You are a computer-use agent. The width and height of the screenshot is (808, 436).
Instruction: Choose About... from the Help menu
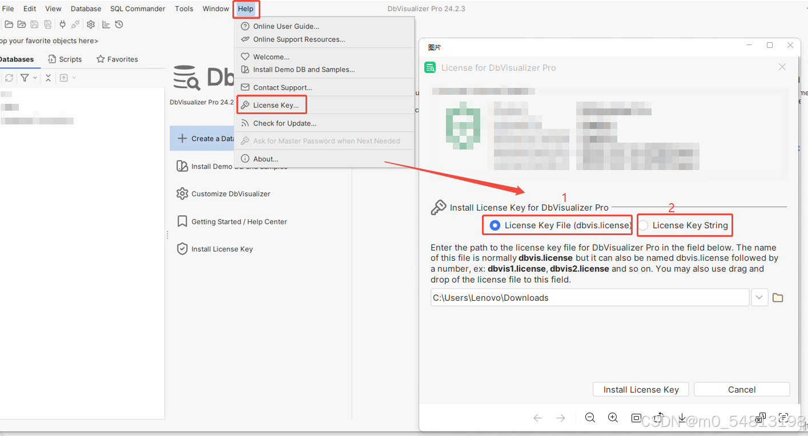pos(324,159)
